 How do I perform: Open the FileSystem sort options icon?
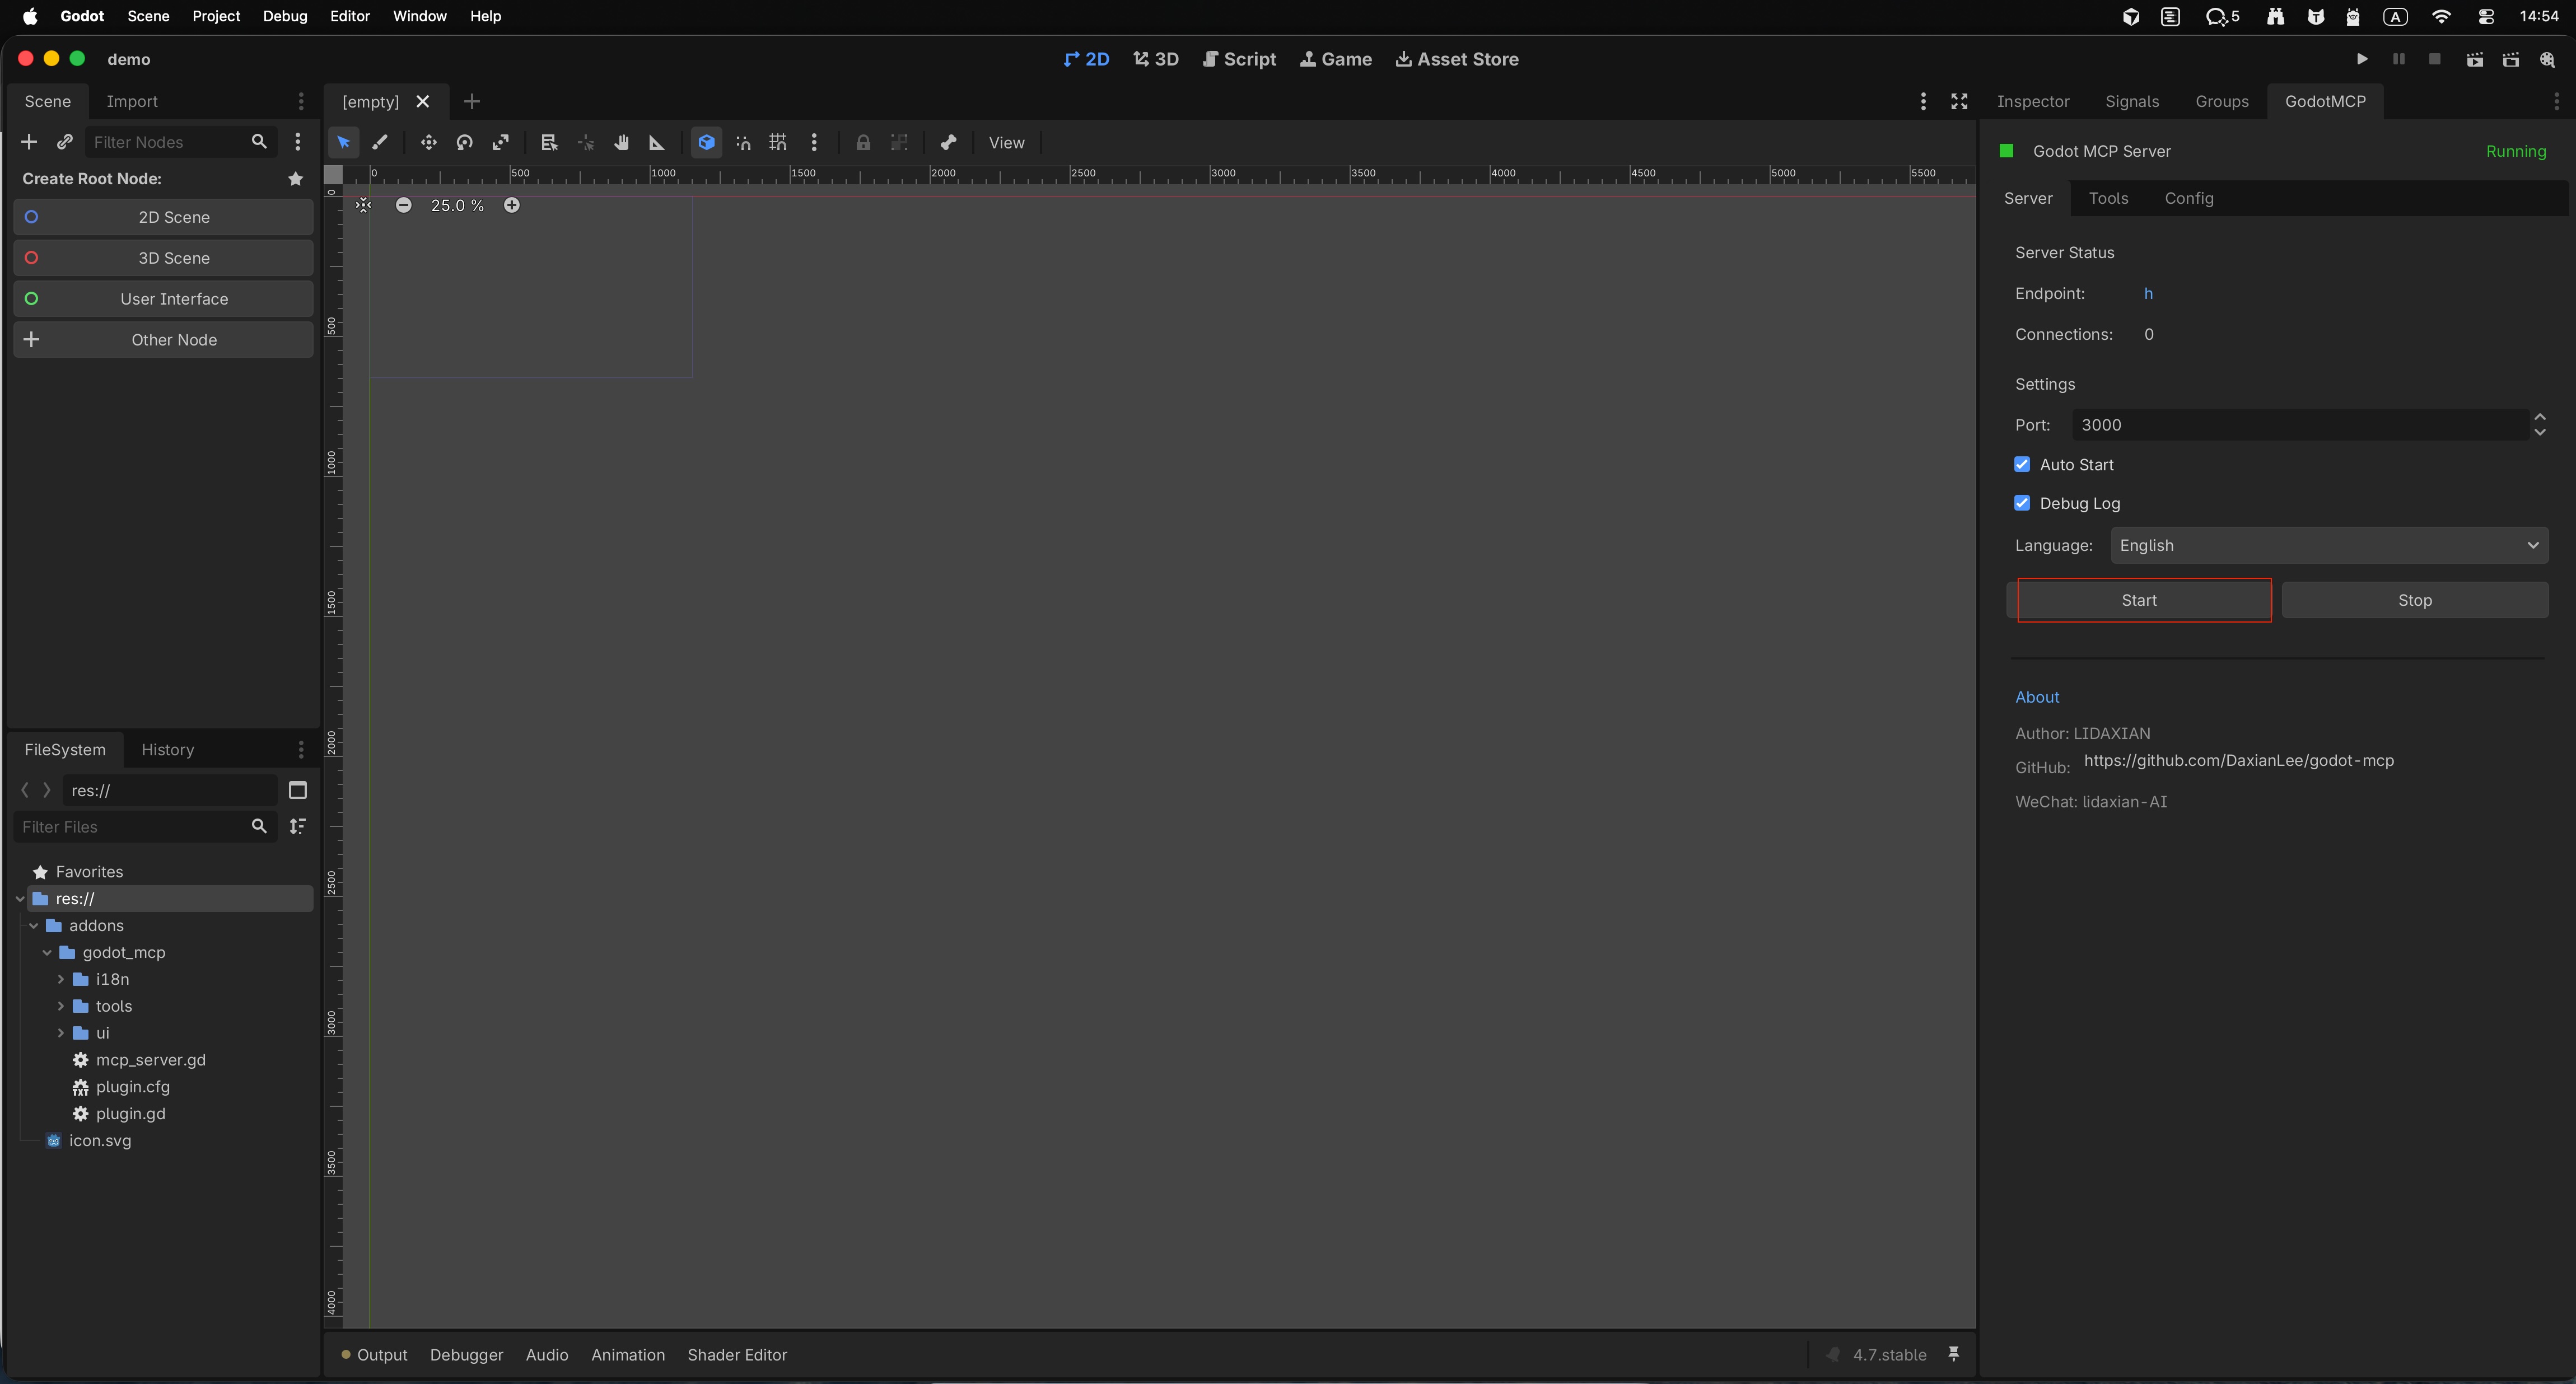(298, 826)
